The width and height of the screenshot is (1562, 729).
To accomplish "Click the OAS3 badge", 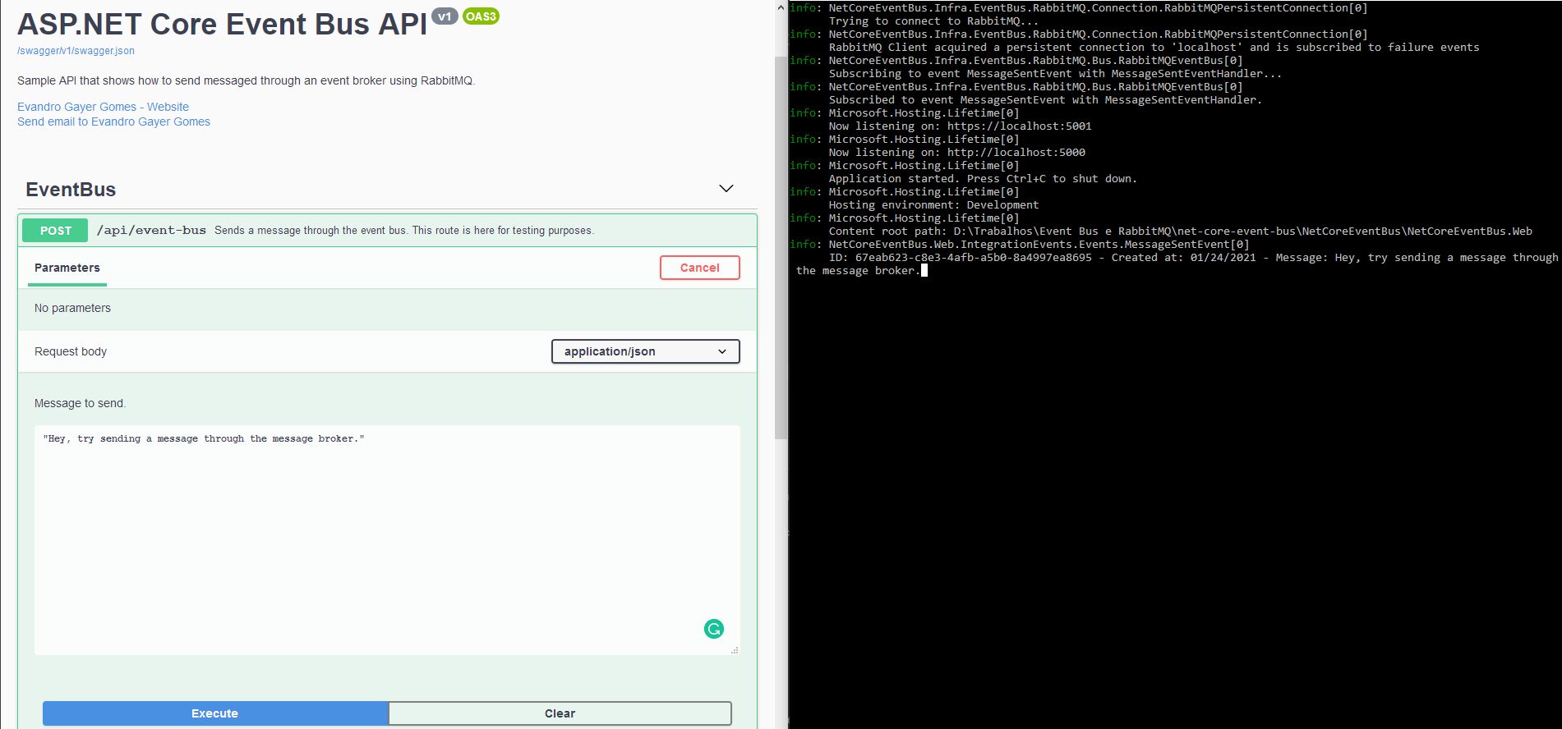I will [481, 16].
